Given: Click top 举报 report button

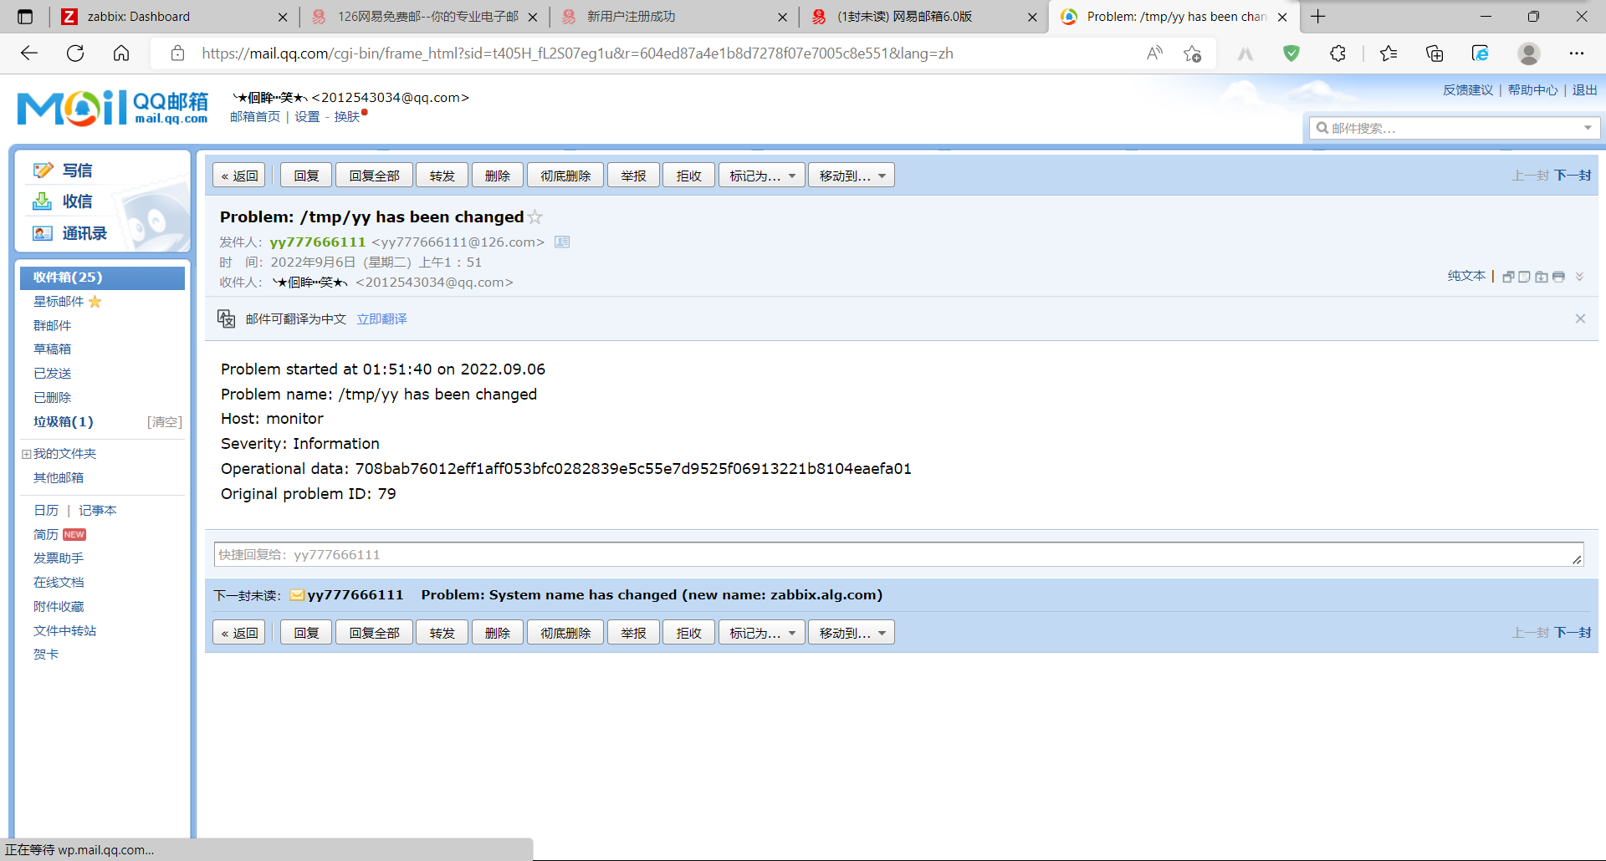Looking at the screenshot, I should (x=633, y=176).
